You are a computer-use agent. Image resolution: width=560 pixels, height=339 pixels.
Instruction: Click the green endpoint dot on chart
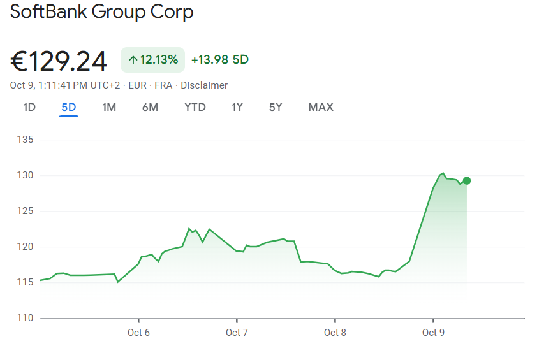tap(467, 180)
